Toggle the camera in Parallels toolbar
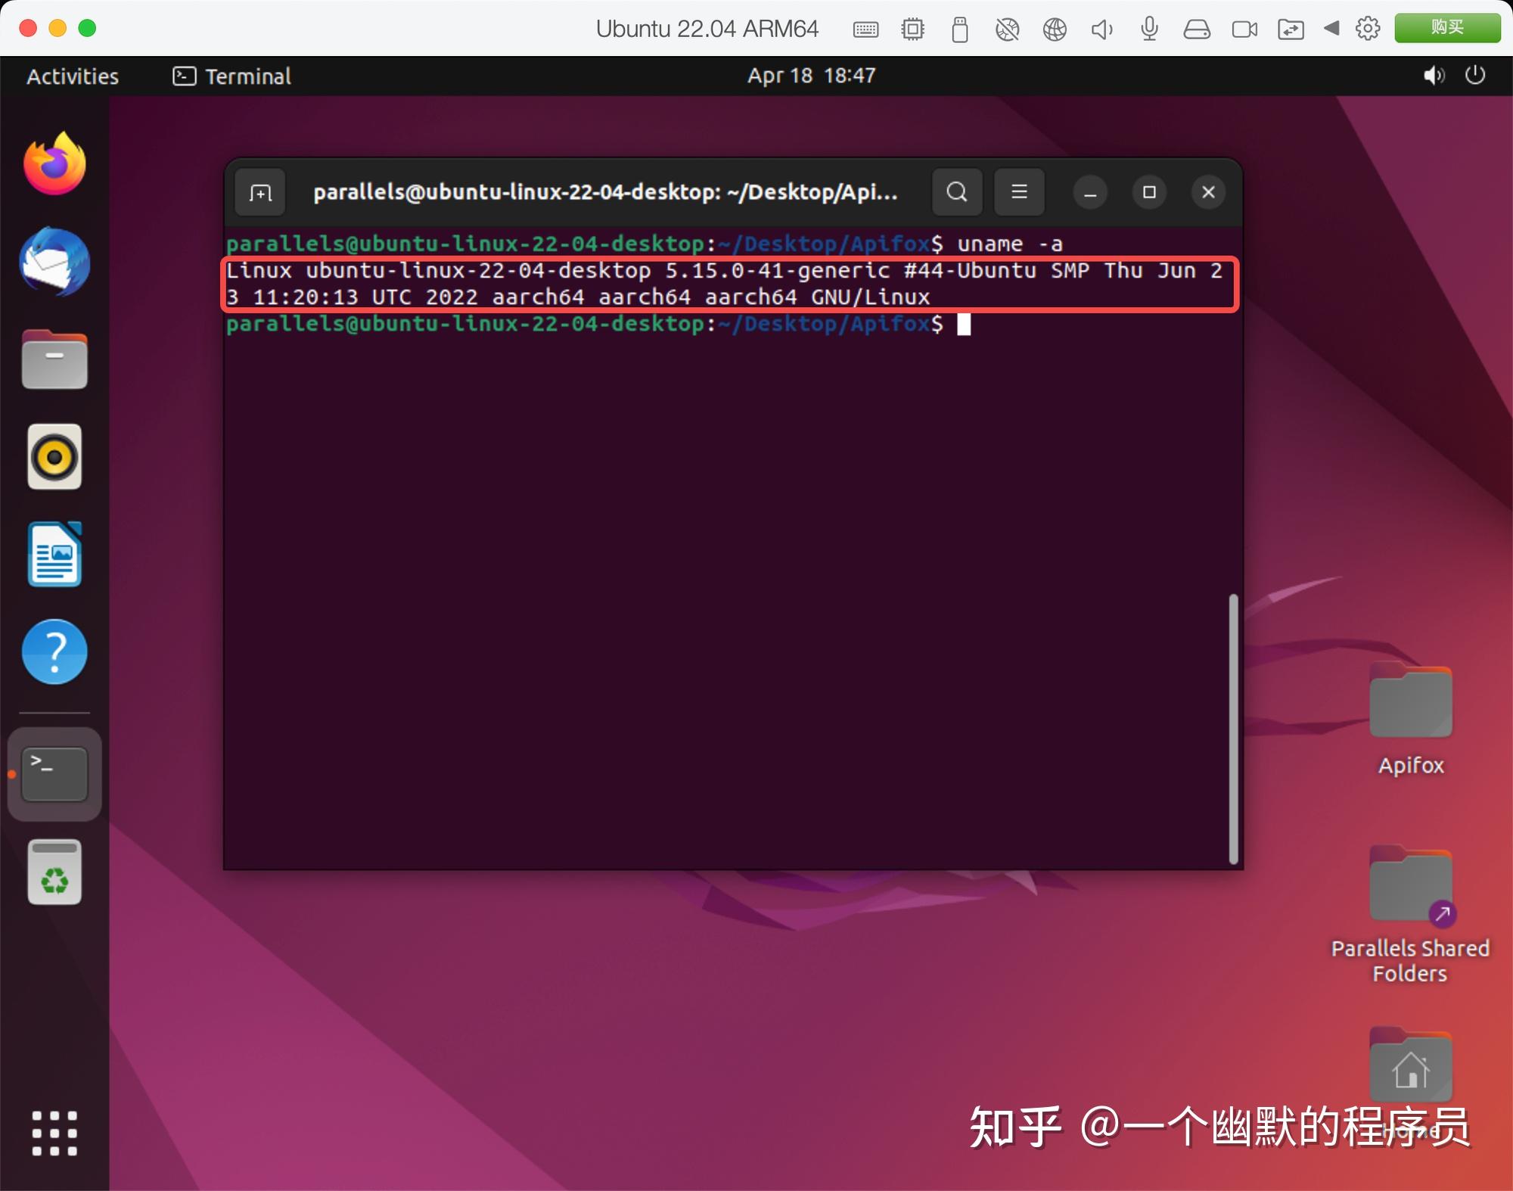1513x1191 pixels. [x=1244, y=29]
